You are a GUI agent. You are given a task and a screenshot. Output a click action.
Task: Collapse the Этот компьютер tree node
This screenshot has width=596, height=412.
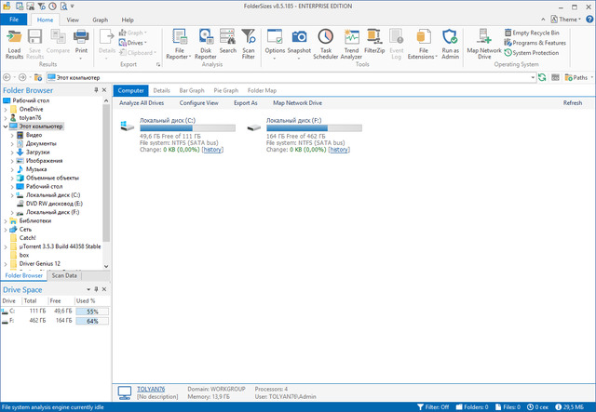[4, 126]
